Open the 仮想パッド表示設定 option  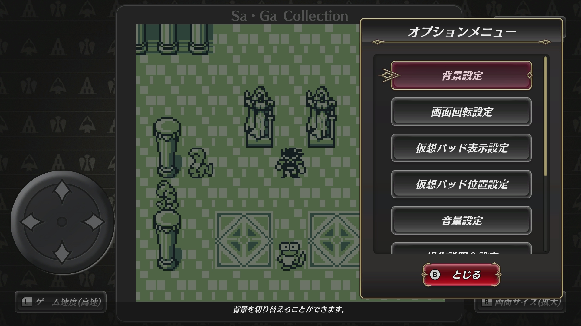pos(461,148)
